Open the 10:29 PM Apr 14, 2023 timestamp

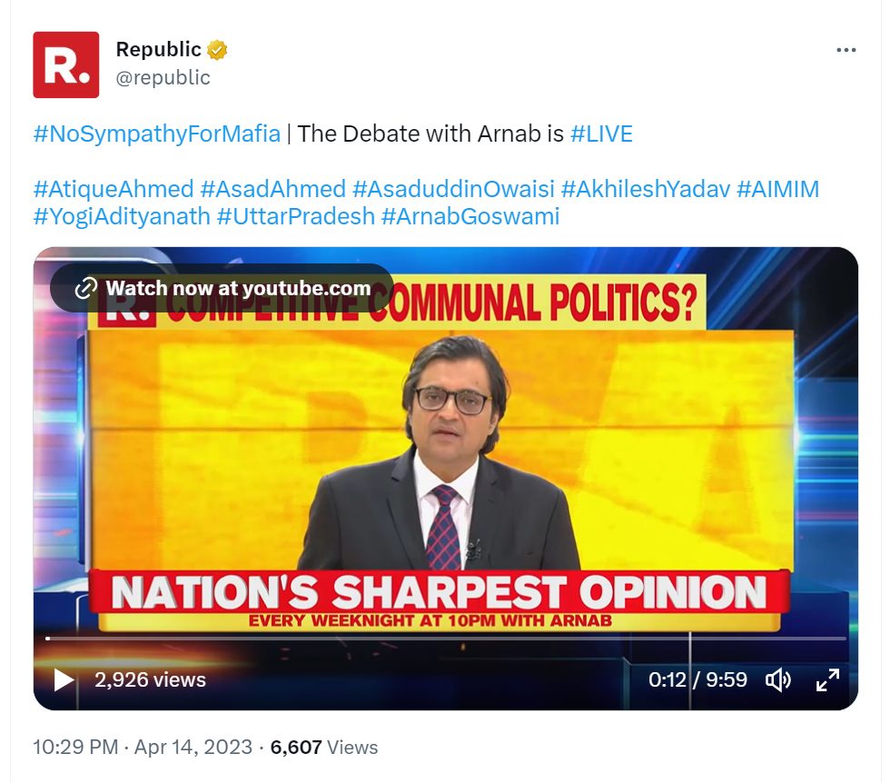point(143,747)
